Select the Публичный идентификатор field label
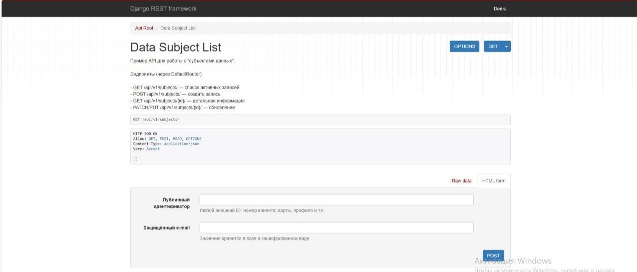Image resolution: width=637 pixels, height=272 pixels. [171, 203]
